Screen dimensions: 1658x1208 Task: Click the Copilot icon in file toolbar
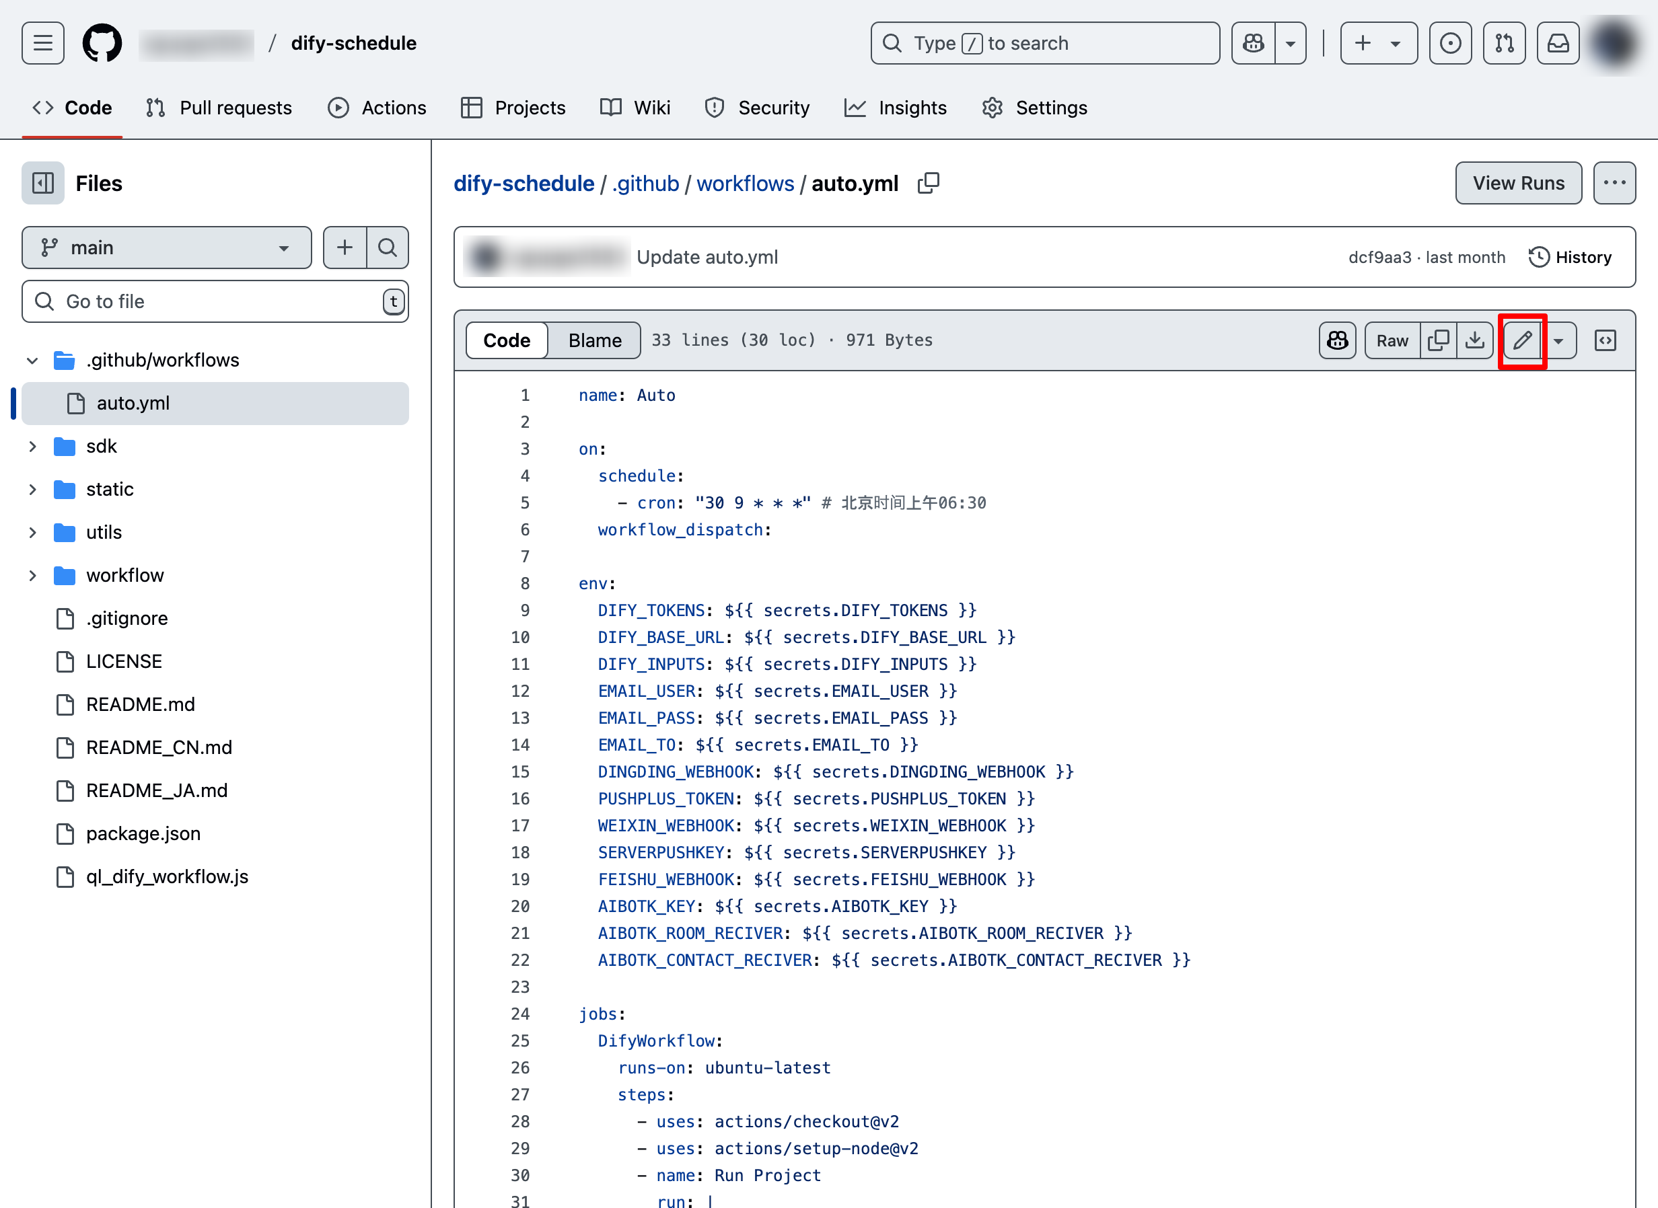coord(1337,340)
